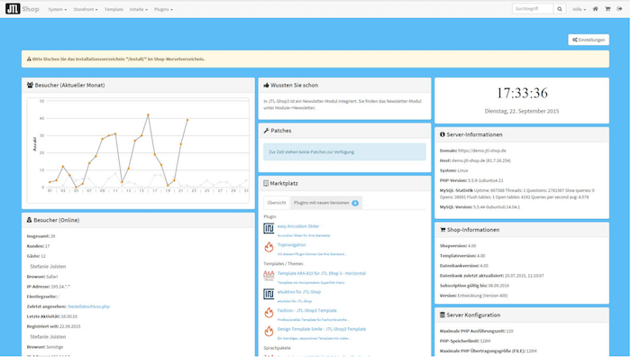This screenshot has width=631, height=357.
Task: Open the eAuktion für JTL-Shop link
Action: click(x=299, y=292)
